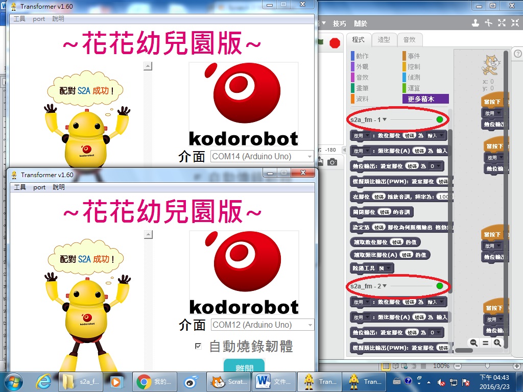This screenshot has width=523, height=392.
Task: Open the Action Center flag tray icon
Action: tap(466, 382)
